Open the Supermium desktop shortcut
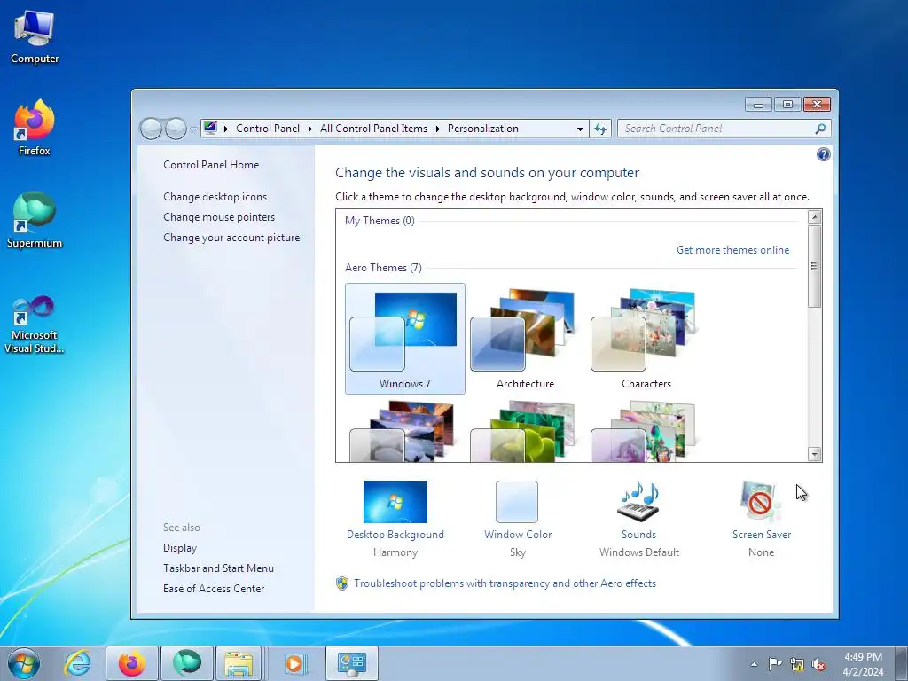908x681 pixels. (35, 220)
